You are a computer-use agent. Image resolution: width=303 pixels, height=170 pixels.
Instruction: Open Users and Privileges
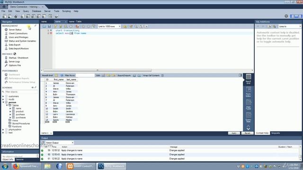[18, 37]
